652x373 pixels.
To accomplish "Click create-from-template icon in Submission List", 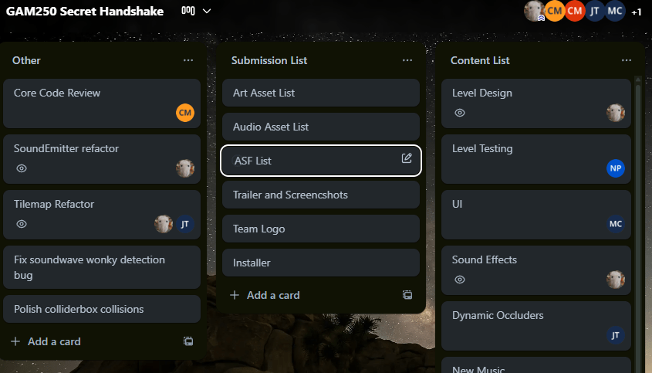I will tap(407, 295).
